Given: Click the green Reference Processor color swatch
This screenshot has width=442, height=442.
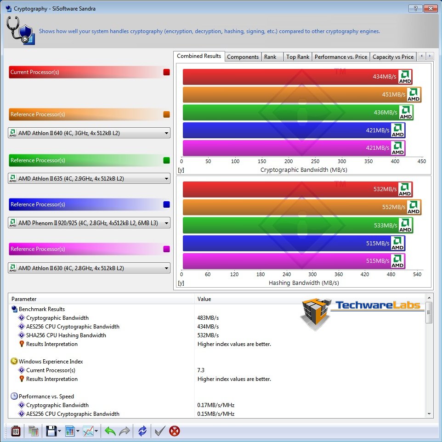Looking at the screenshot, I should coord(166,160).
